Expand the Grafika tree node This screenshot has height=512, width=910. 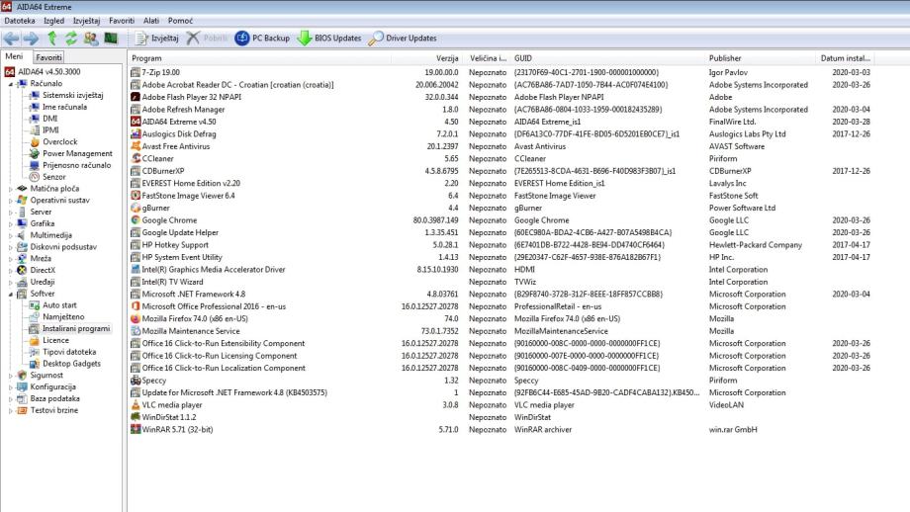[11, 223]
